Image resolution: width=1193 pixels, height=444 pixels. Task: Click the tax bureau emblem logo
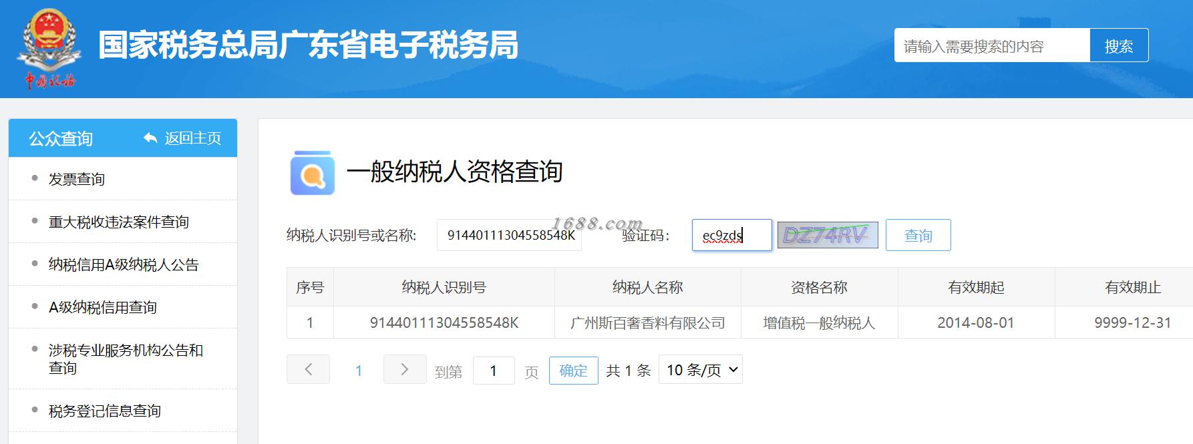49,49
